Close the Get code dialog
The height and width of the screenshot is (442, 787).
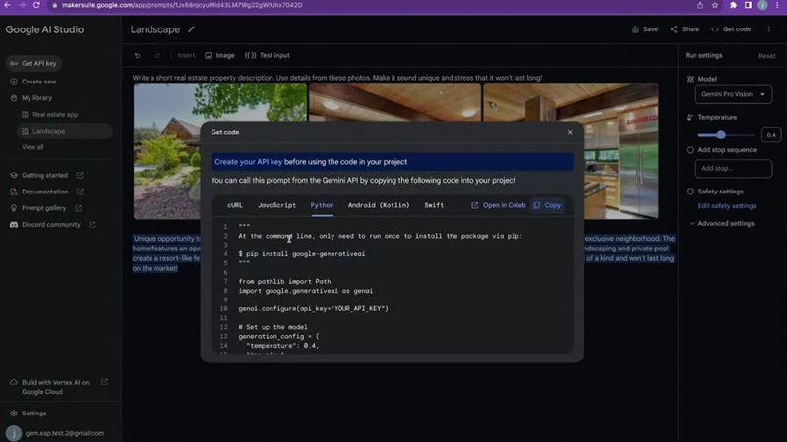pos(569,132)
